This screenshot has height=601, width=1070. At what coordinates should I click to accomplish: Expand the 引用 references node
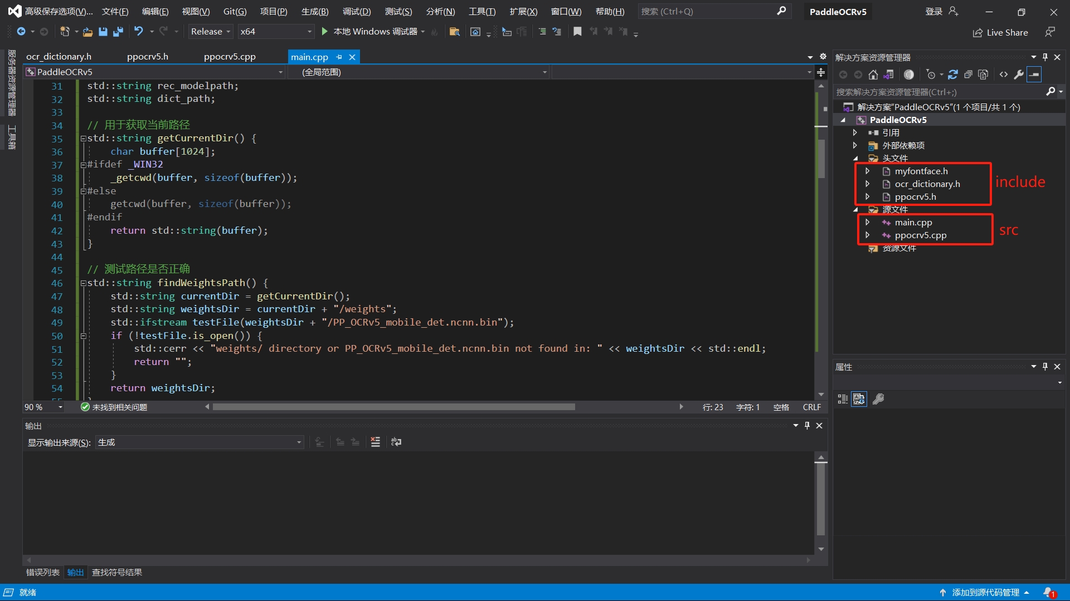[855, 132]
